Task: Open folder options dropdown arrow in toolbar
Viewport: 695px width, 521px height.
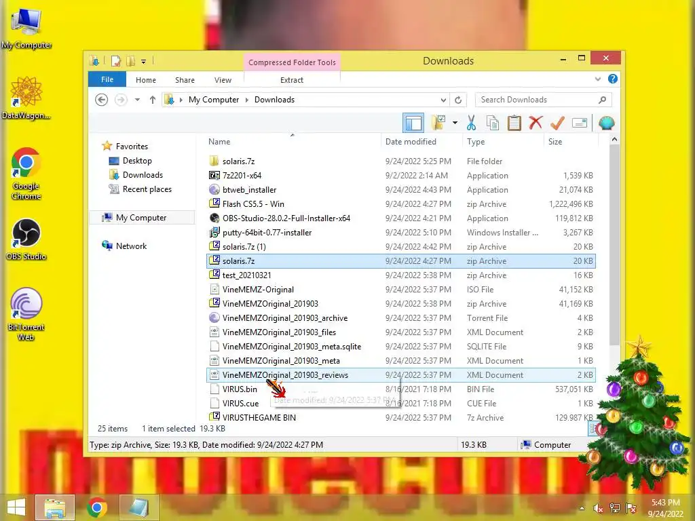Action: pos(455,123)
